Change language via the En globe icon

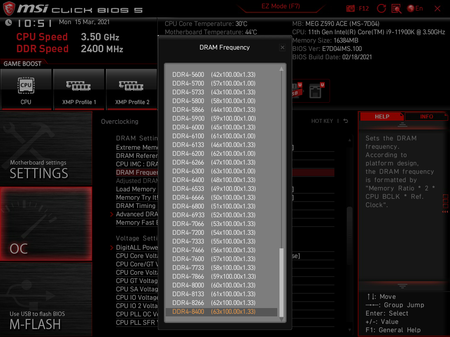pyautogui.click(x=415, y=9)
